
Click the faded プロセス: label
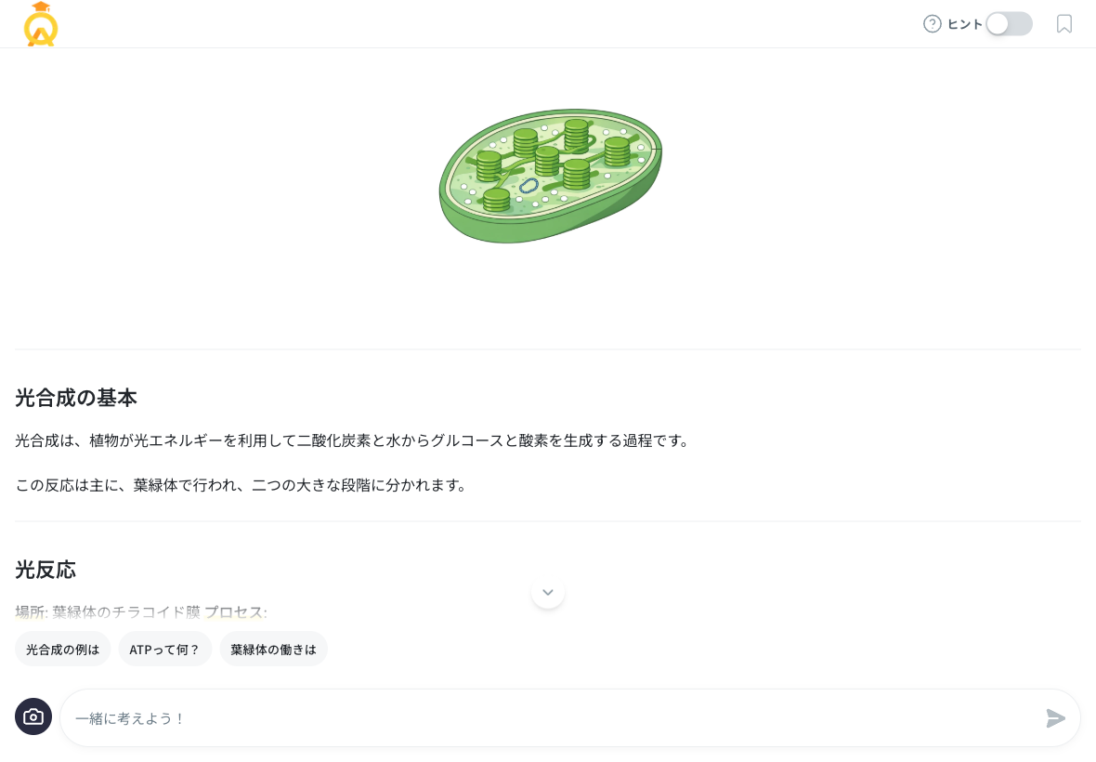click(x=237, y=612)
